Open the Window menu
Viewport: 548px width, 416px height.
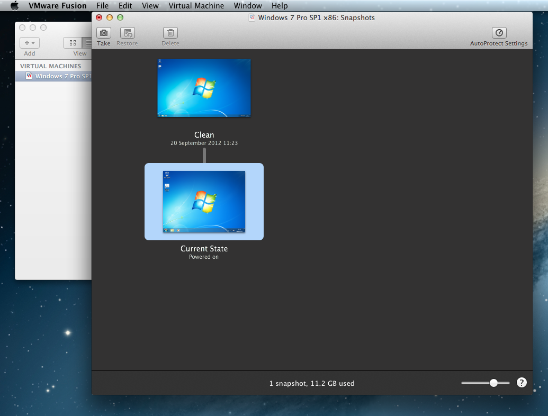tap(247, 6)
